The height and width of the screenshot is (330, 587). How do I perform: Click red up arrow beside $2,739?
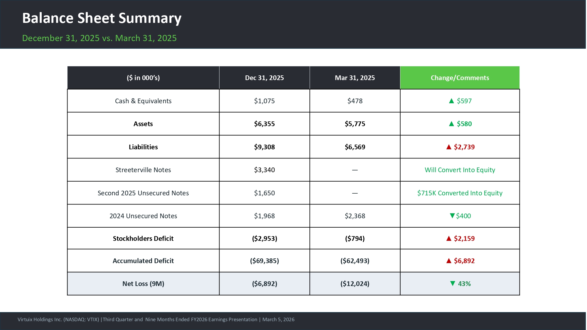click(x=449, y=147)
